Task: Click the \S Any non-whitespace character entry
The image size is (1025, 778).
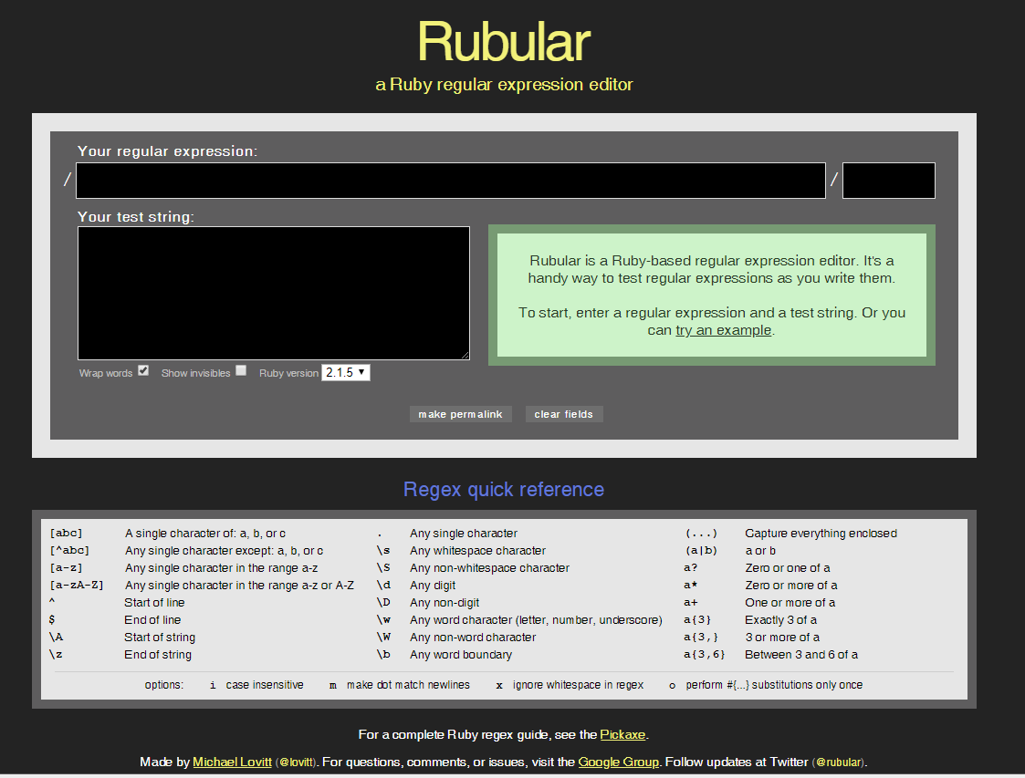Action: [x=473, y=567]
